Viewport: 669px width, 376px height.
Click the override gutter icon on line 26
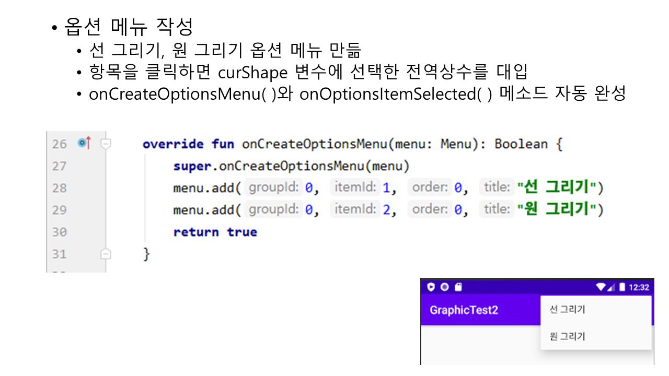point(84,143)
